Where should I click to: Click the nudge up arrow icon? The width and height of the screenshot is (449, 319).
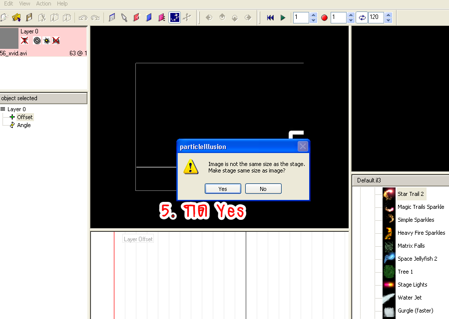point(222,17)
